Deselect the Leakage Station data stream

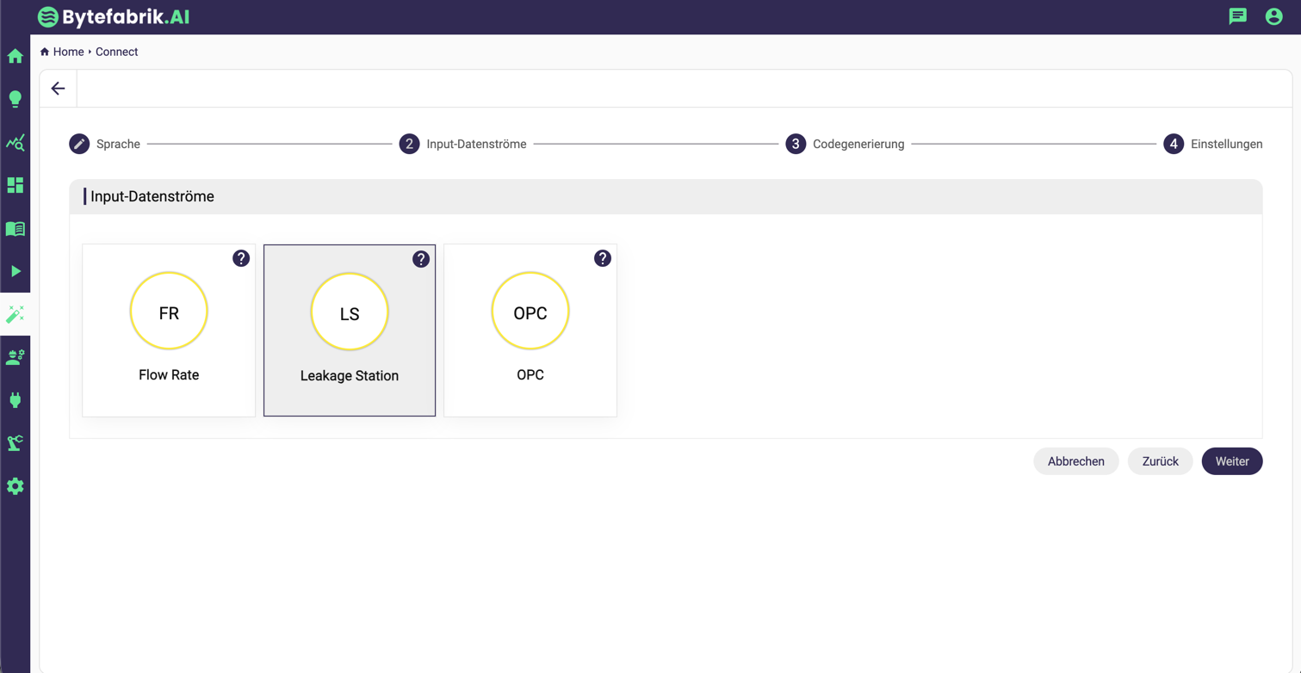(x=350, y=330)
